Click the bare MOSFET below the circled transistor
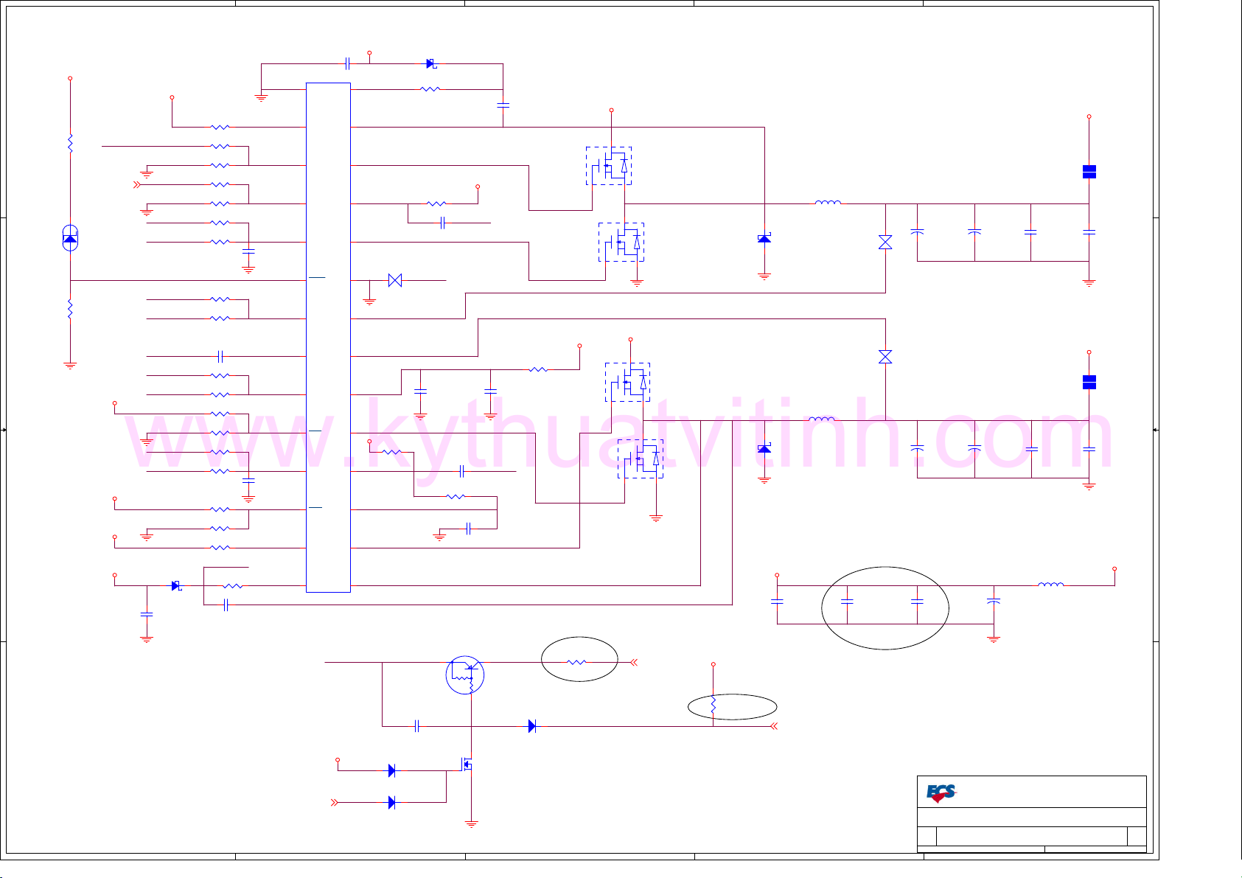This screenshot has height=878, width=1242. 468,765
